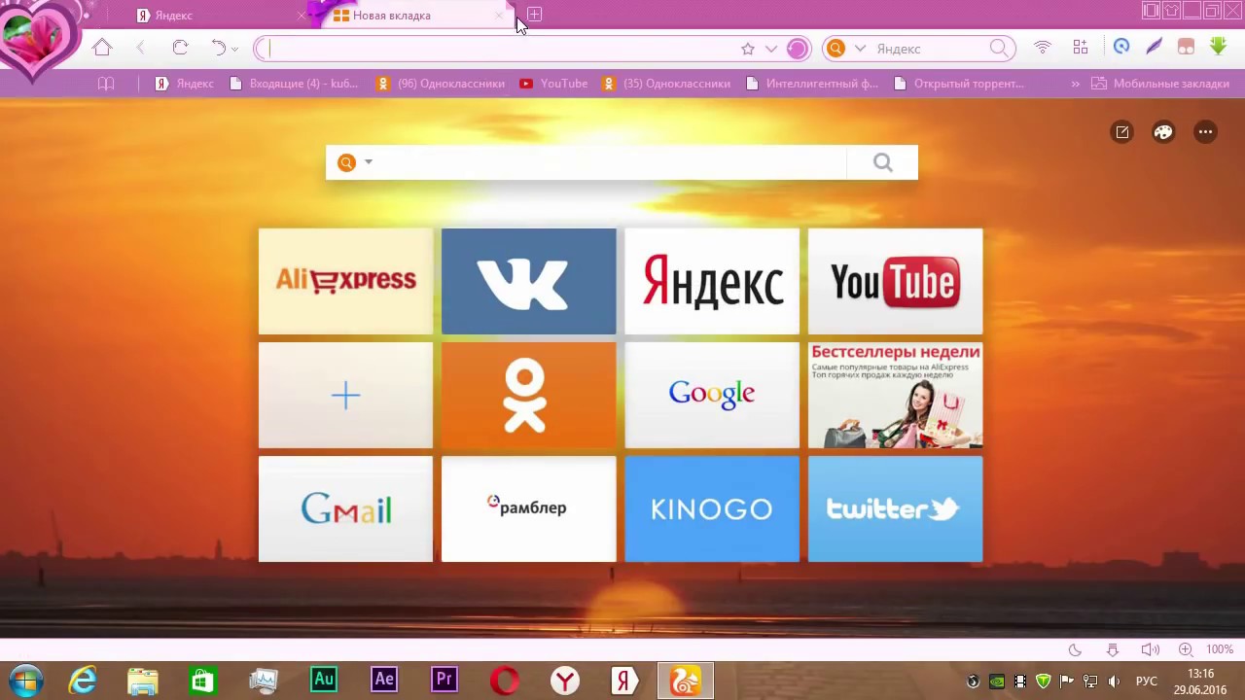Open a new tab with plus button
The image size is (1245, 700).
click(x=534, y=15)
